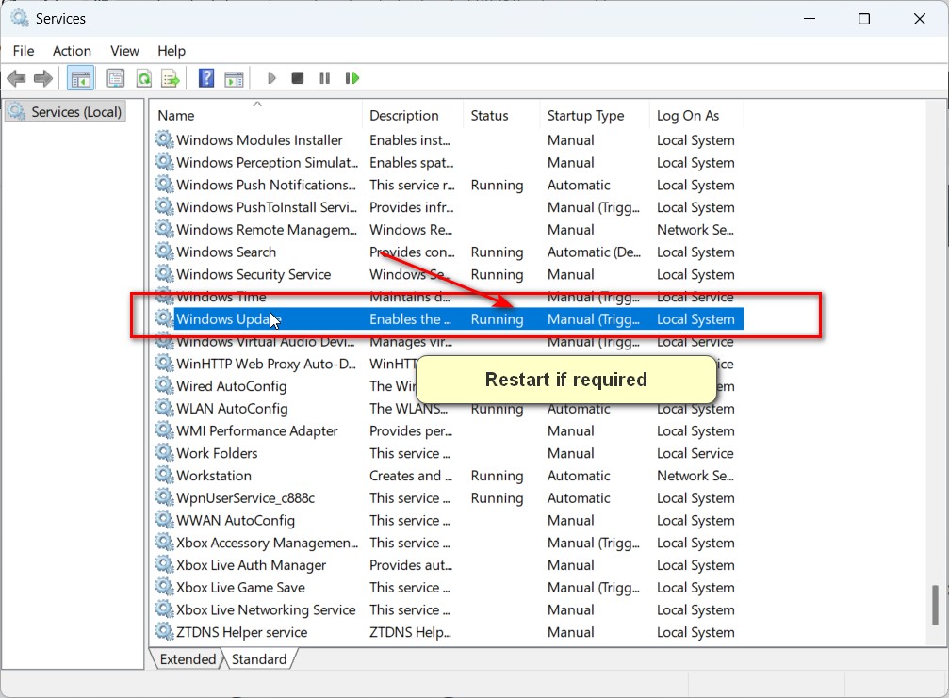
Task: Select WinHTTP Web Proxy Auto-D... service name
Action: pyautogui.click(x=266, y=365)
